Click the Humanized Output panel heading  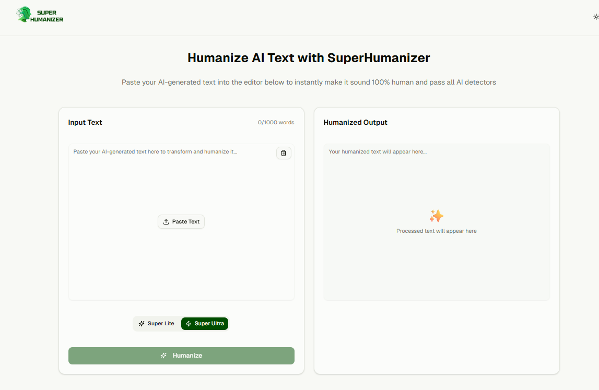click(355, 123)
